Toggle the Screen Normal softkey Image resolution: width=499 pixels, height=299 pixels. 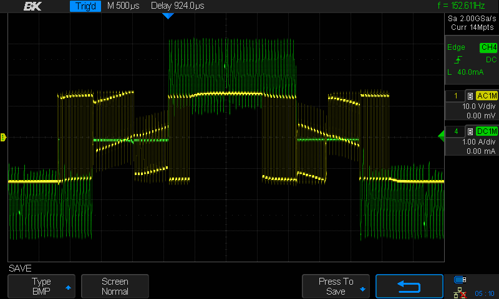pos(115,287)
